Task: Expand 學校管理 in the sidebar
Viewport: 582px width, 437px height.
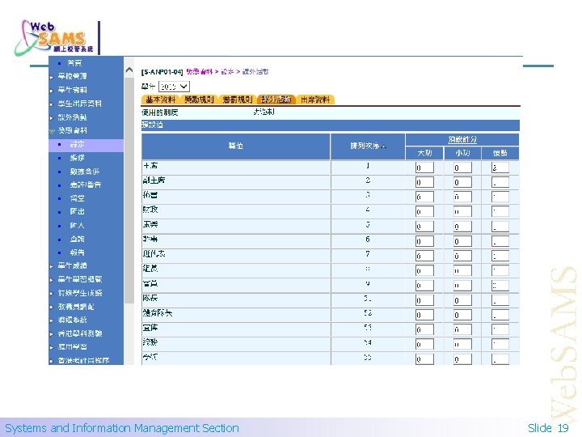Action: [73, 76]
